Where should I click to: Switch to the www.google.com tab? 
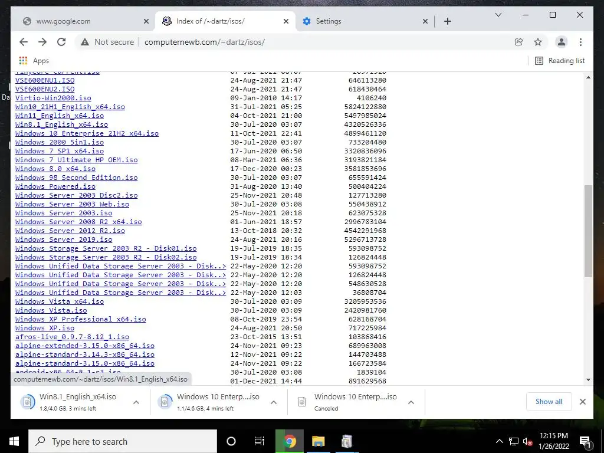pos(83,21)
